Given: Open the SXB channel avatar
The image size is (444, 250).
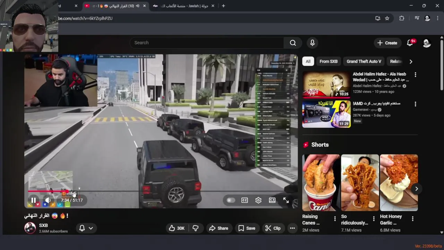Looking at the screenshot, I should coord(30,228).
